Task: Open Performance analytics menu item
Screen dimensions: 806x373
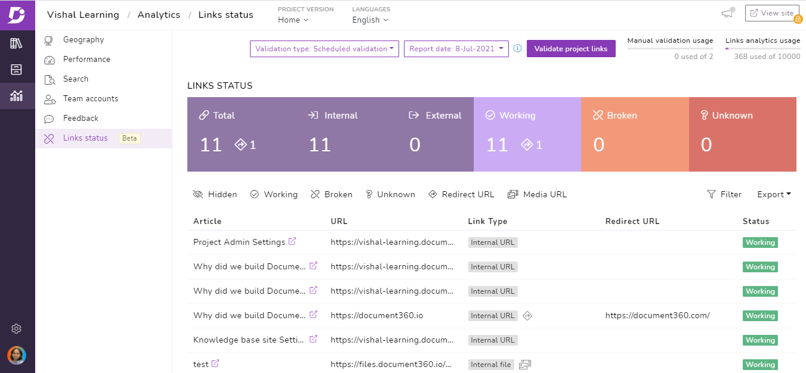Action: 103,59
